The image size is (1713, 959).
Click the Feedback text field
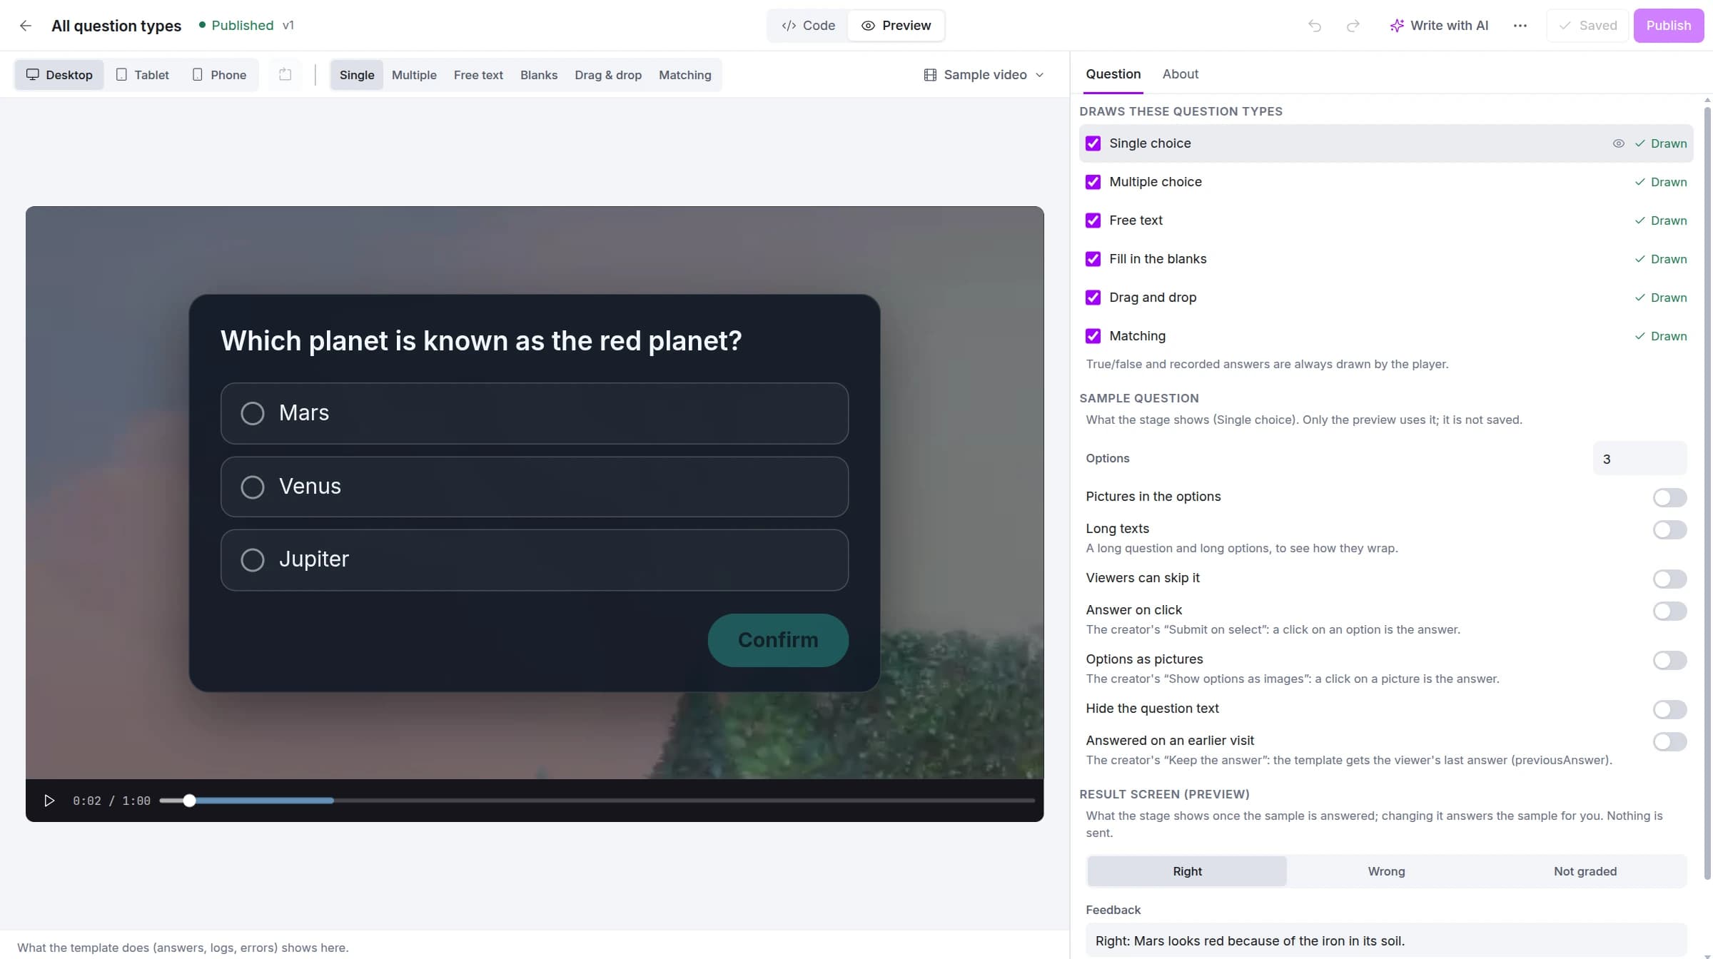[x=1386, y=940]
